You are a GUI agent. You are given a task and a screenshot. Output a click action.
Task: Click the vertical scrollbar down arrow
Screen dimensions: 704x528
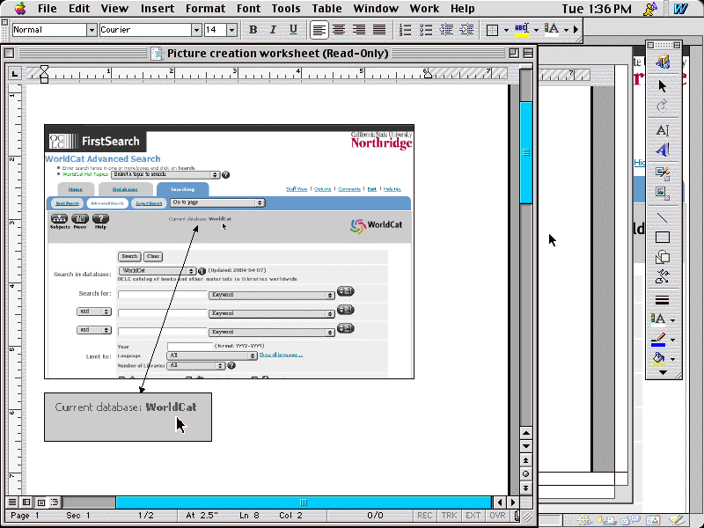(525, 446)
